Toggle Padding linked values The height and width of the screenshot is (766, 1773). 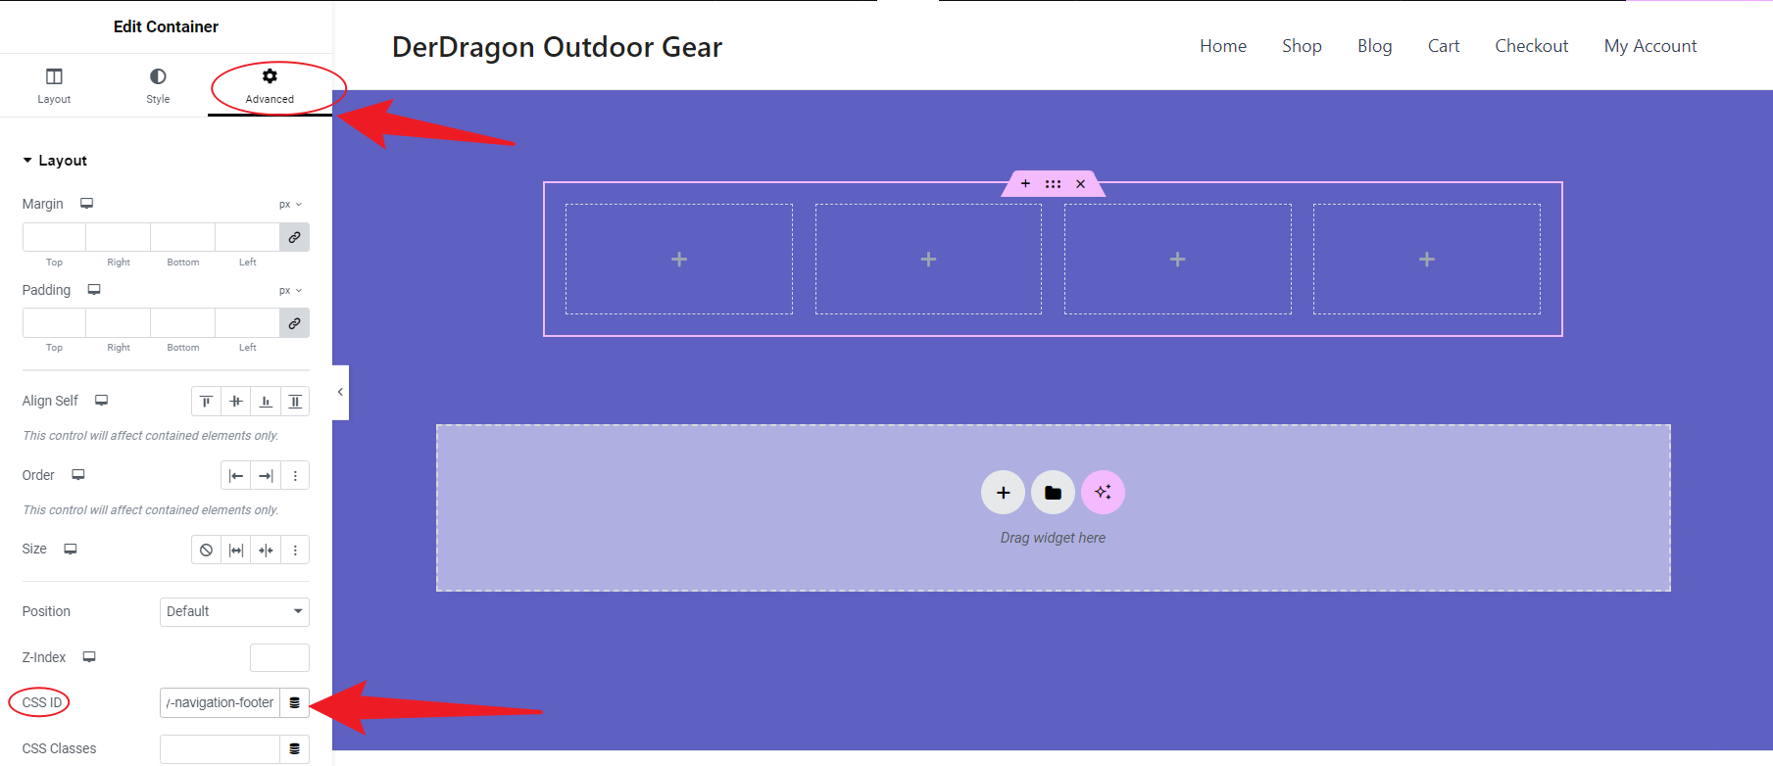[294, 323]
